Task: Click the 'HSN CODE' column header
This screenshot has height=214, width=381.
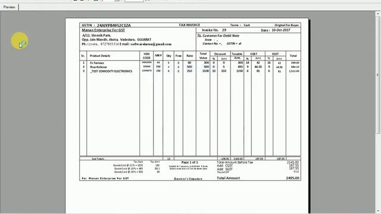Action: point(146,56)
